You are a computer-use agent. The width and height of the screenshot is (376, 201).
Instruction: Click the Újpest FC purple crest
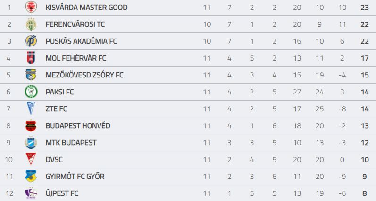coord(31,193)
